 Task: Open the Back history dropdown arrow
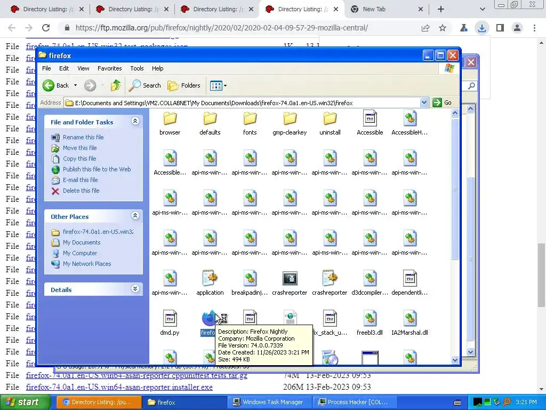pyautogui.click(x=75, y=85)
